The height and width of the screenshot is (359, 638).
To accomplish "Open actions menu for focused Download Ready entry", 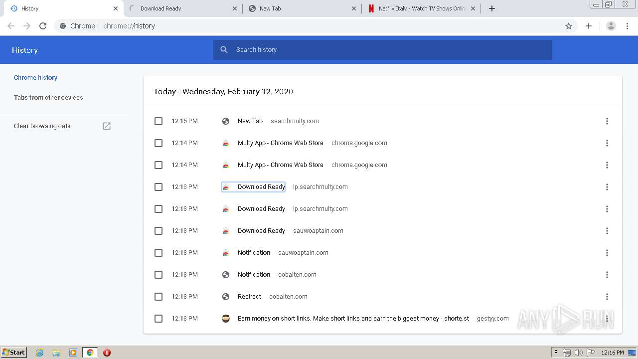I will point(607,187).
